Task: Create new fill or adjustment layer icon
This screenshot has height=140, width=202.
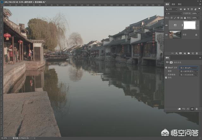Action: tap(185, 53)
